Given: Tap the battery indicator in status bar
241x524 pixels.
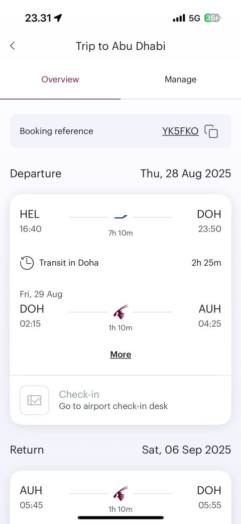Looking at the screenshot, I should click(212, 18).
